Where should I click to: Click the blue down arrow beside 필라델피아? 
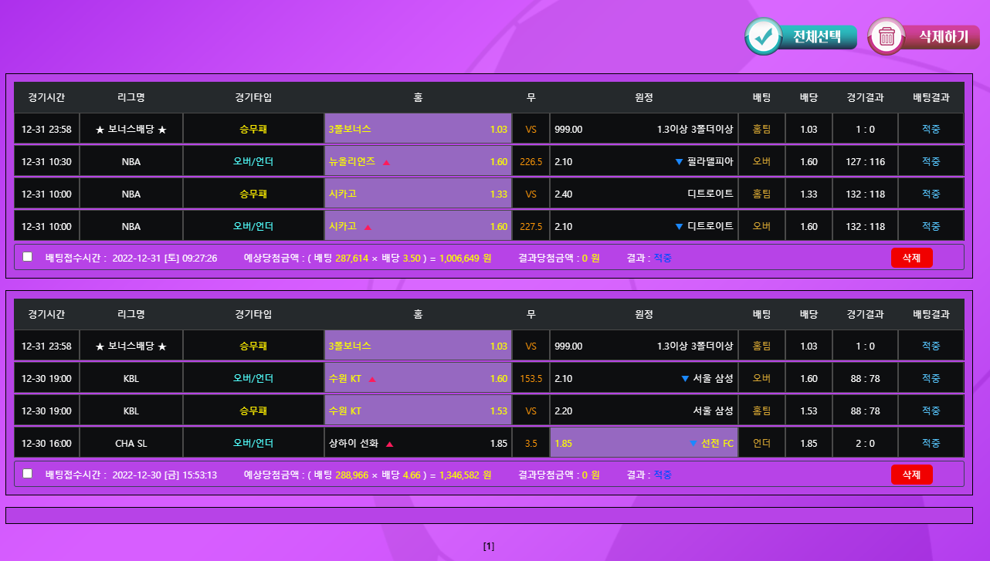[x=679, y=161]
